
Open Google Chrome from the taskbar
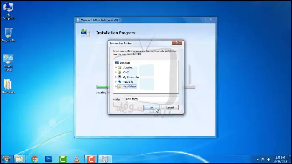point(34,159)
